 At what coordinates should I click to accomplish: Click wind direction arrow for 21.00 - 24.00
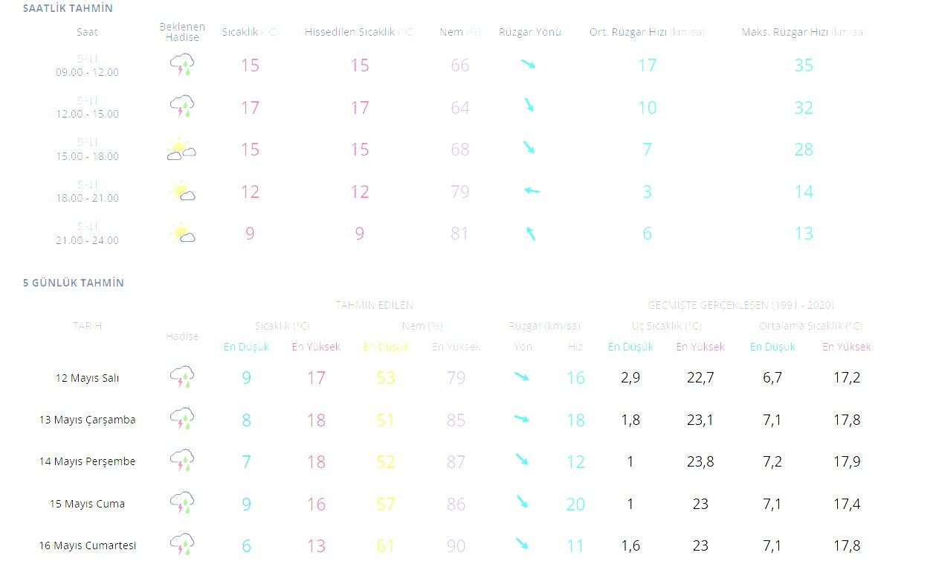[531, 233]
